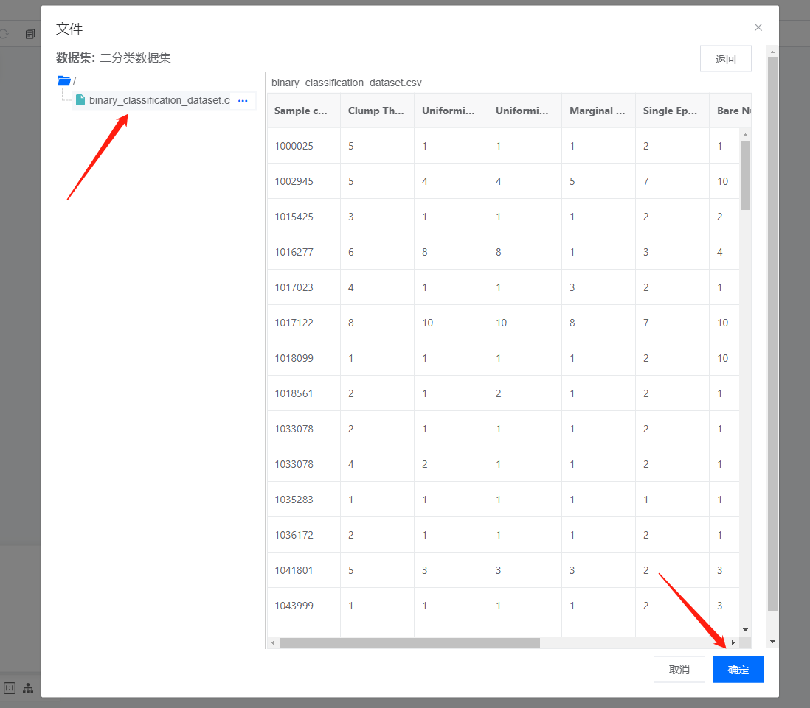810x708 pixels.
Task: Click the down arrow of table vertical scrollbar
Action: point(745,630)
